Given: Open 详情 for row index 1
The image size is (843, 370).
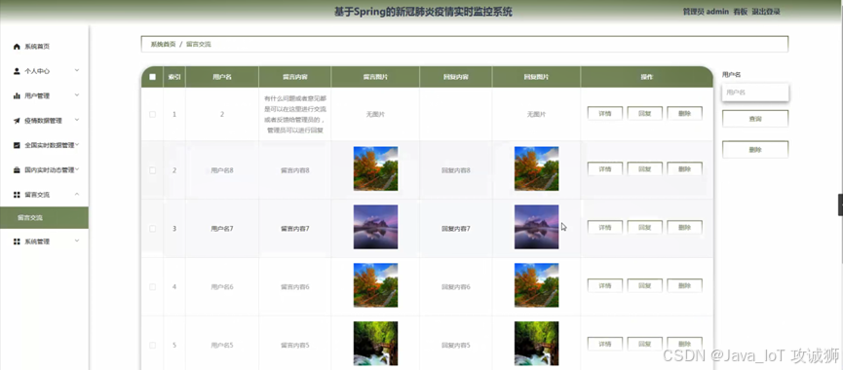Looking at the screenshot, I should click(605, 113).
